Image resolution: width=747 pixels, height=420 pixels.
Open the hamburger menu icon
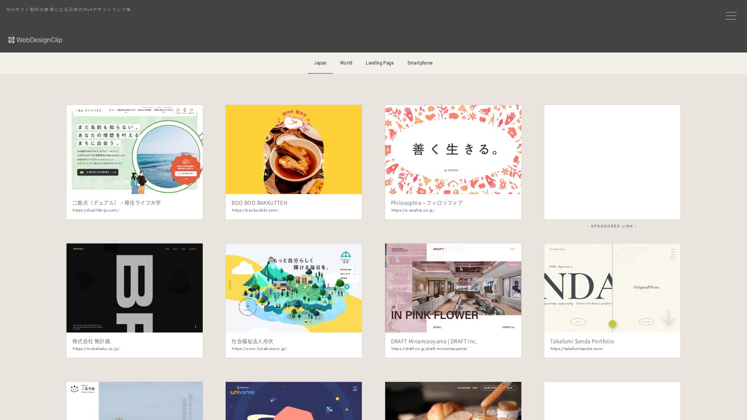[x=731, y=16]
